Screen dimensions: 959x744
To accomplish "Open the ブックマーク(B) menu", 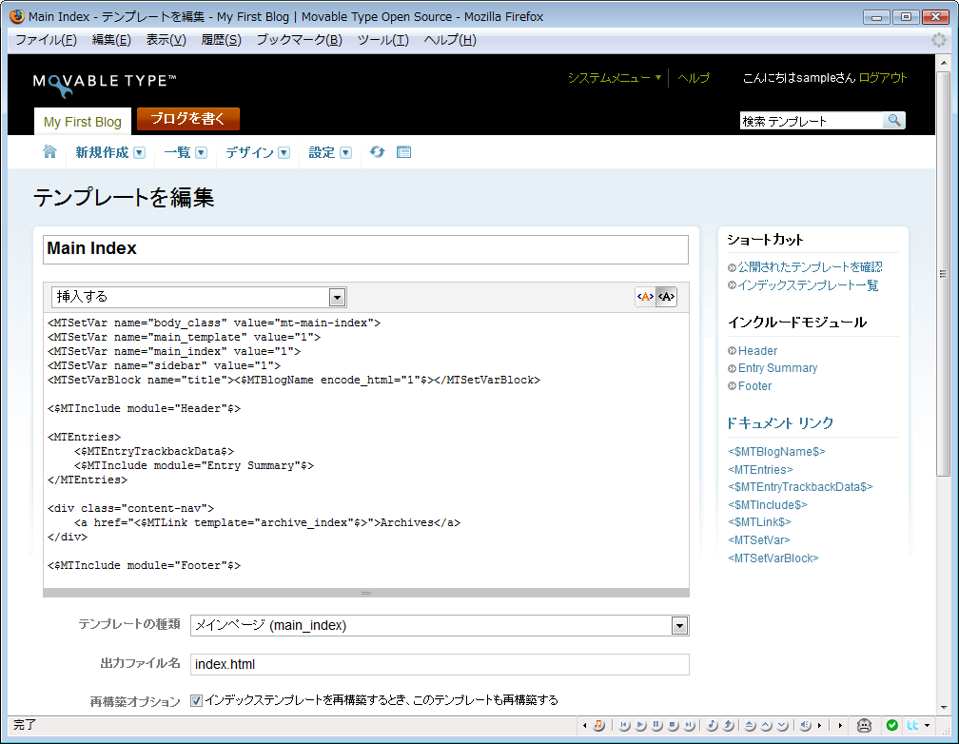I will (299, 40).
